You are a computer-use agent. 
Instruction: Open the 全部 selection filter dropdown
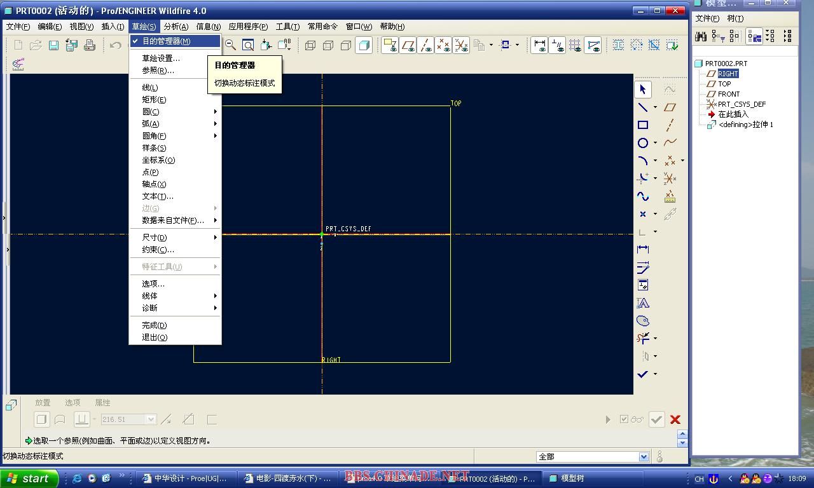(x=644, y=457)
